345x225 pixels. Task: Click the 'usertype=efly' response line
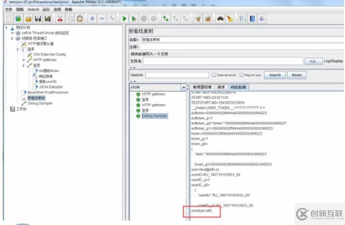tap(202, 210)
